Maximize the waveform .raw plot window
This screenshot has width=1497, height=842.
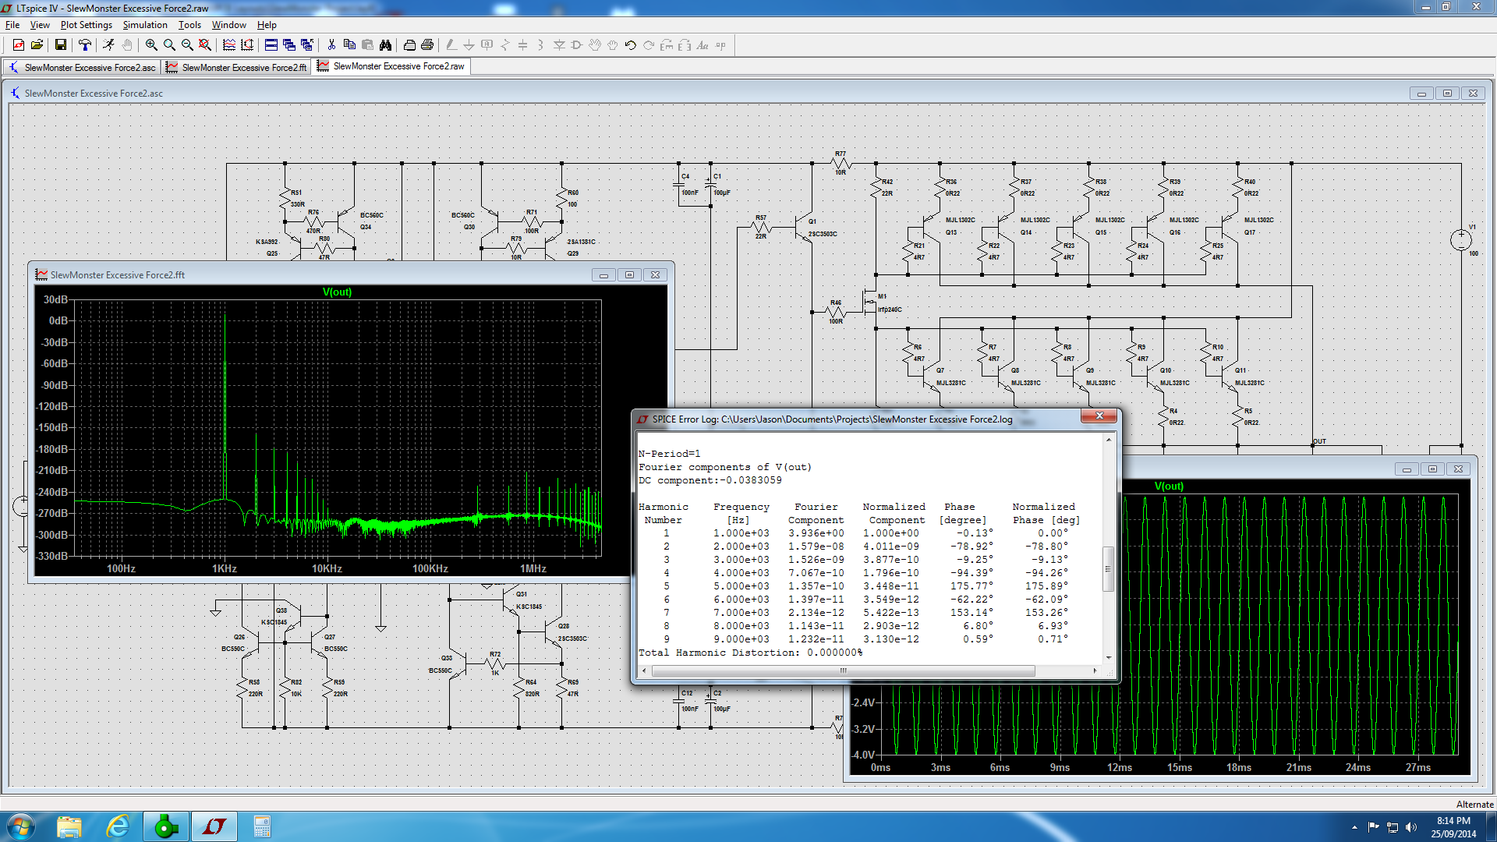[x=1432, y=469]
